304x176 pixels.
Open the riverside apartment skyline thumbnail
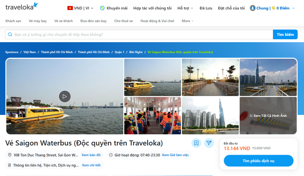(x=210, y=115)
